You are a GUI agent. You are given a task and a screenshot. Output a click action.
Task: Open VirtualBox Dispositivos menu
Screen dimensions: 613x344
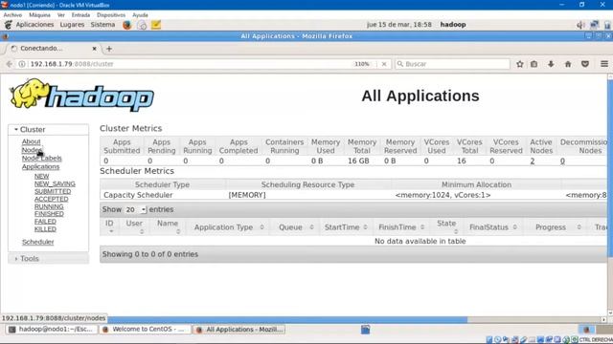tap(111, 15)
